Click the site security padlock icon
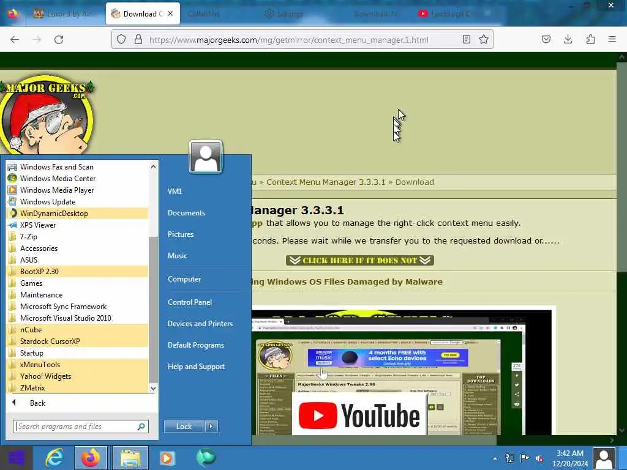The height and width of the screenshot is (470, 627). point(138,39)
